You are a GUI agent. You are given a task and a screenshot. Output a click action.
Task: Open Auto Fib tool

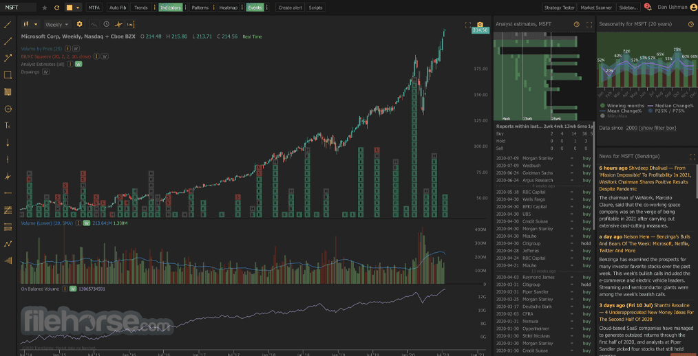click(116, 8)
